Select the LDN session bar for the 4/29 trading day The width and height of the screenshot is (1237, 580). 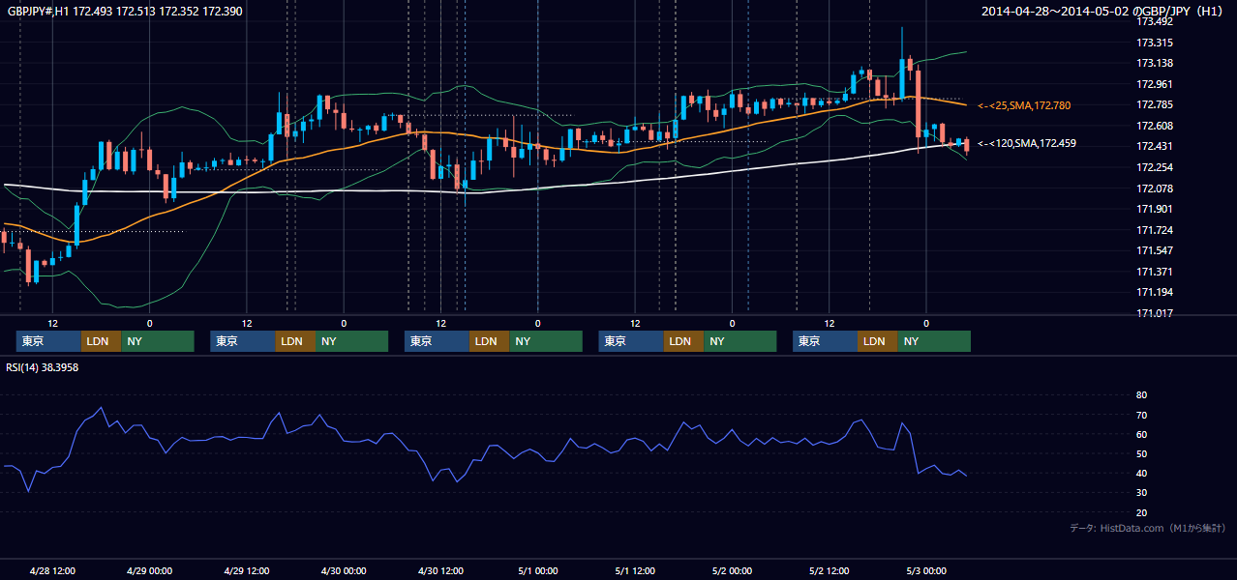[295, 341]
